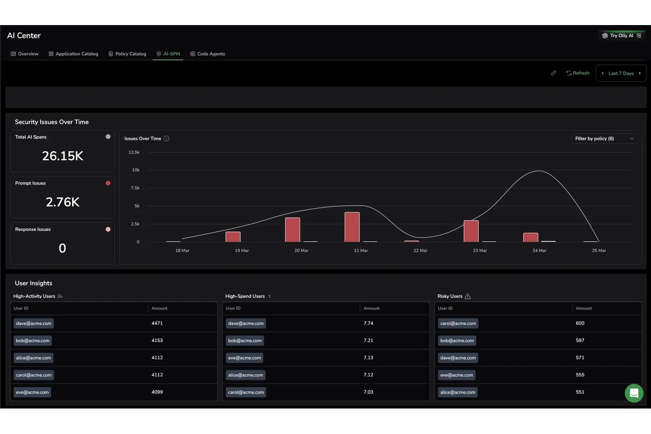The height and width of the screenshot is (434, 651).
Task: Expand the Filter by policy (6) dropdown
Action: click(x=604, y=139)
